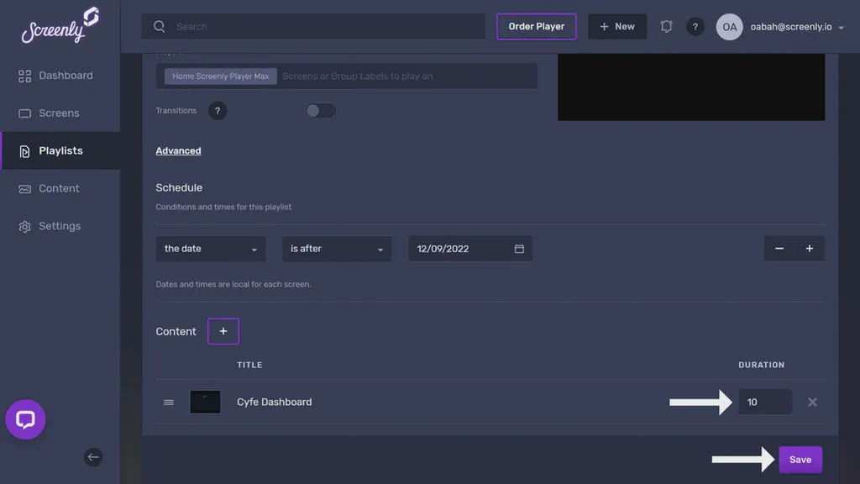Click the Order Player button
Image resolution: width=860 pixels, height=484 pixels.
click(537, 26)
